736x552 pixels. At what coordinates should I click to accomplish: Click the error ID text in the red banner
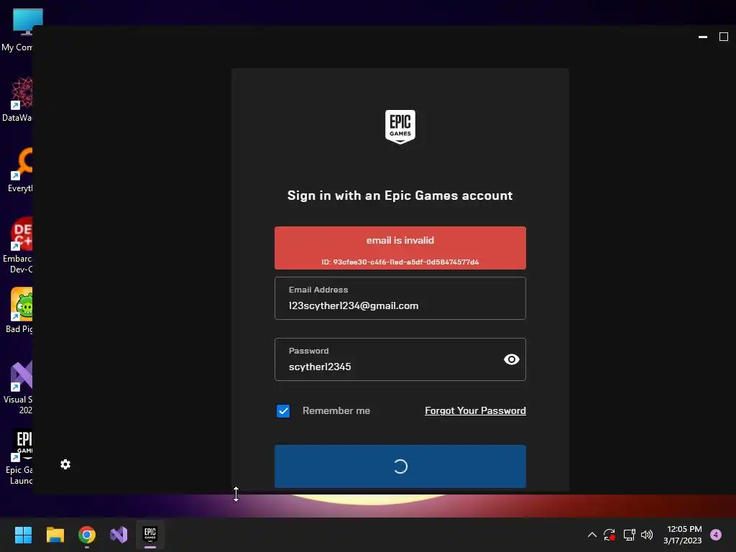[400, 262]
